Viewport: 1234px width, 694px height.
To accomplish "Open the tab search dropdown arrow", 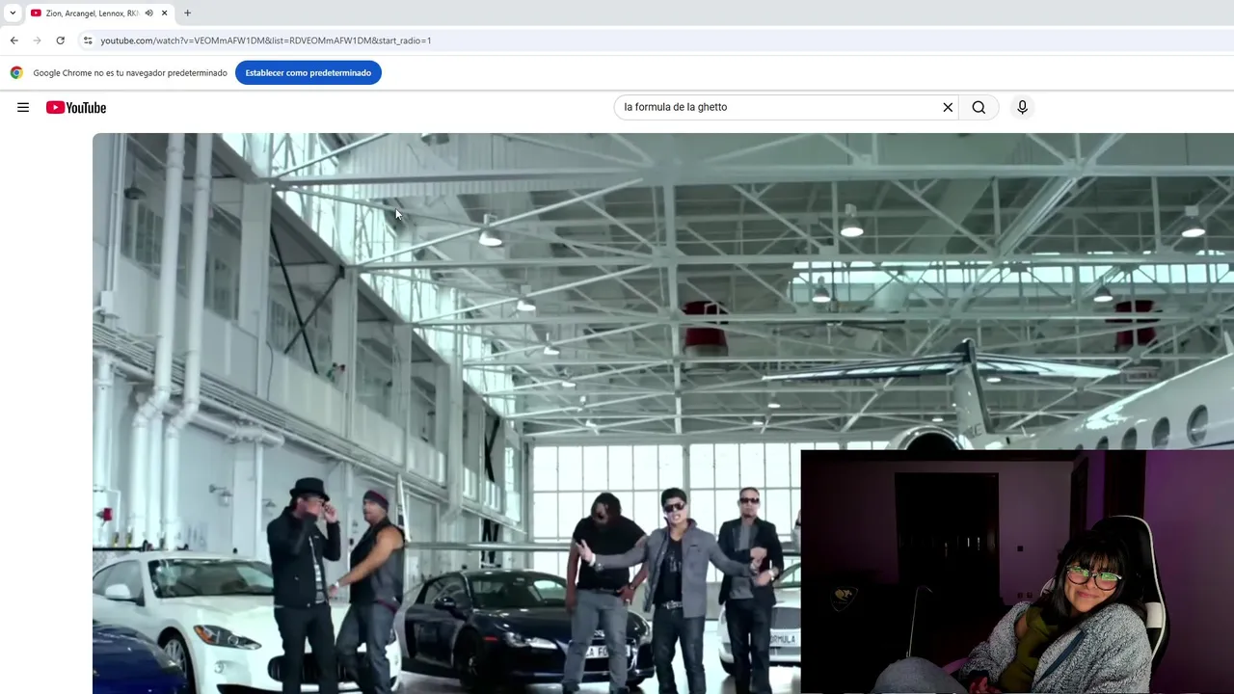I will click(13, 13).
